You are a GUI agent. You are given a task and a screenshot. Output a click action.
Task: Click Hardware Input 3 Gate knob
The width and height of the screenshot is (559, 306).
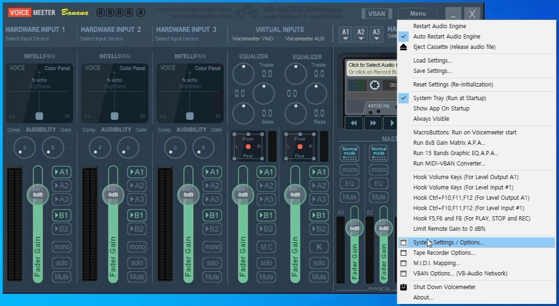[203, 148]
